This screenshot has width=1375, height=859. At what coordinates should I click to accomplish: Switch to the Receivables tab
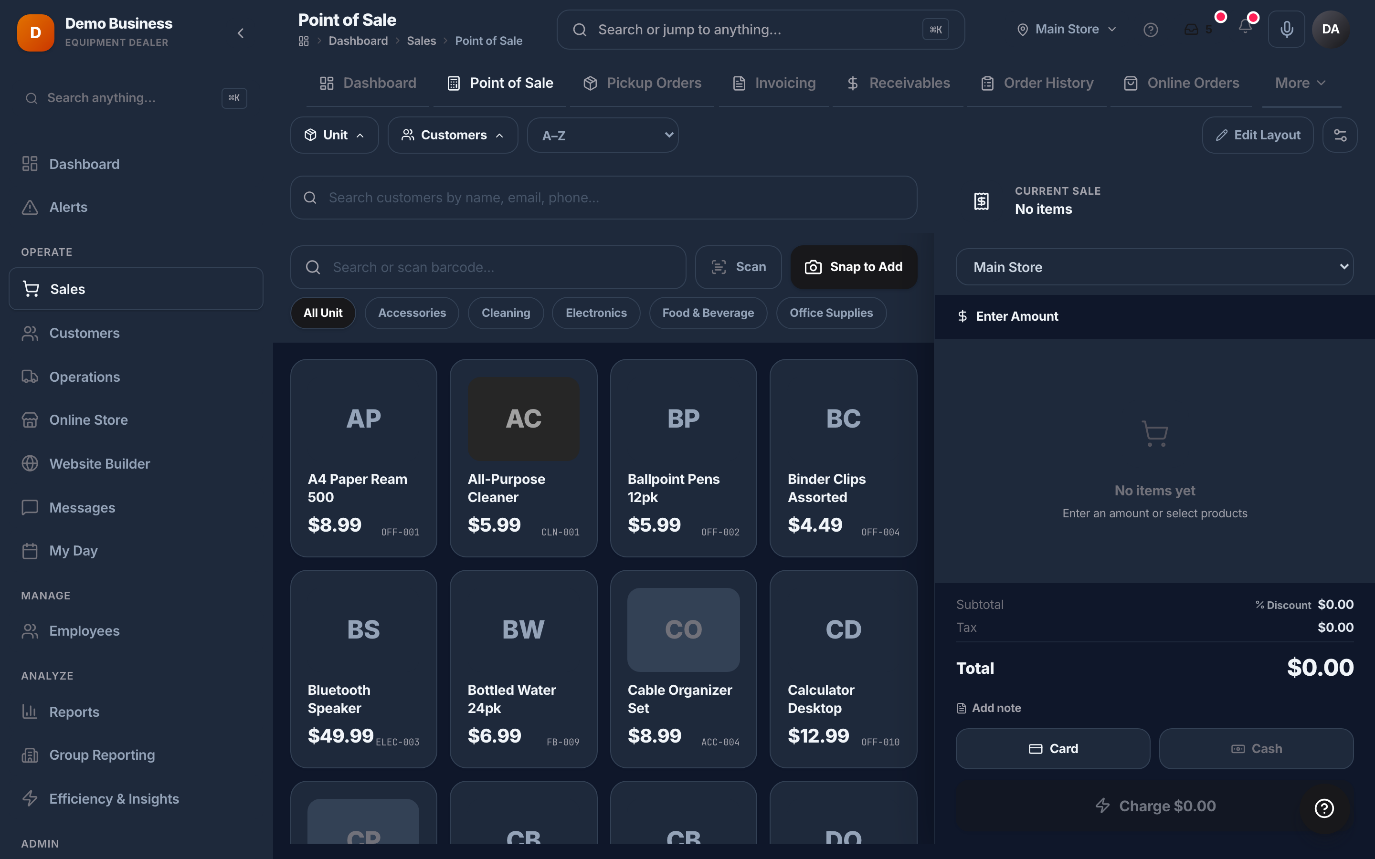(x=898, y=83)
